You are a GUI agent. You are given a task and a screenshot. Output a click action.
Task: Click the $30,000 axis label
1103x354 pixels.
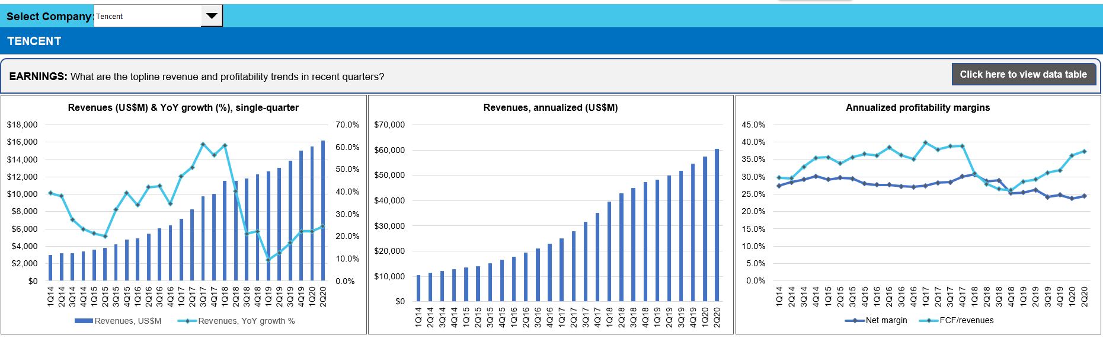tap(389, 226)
